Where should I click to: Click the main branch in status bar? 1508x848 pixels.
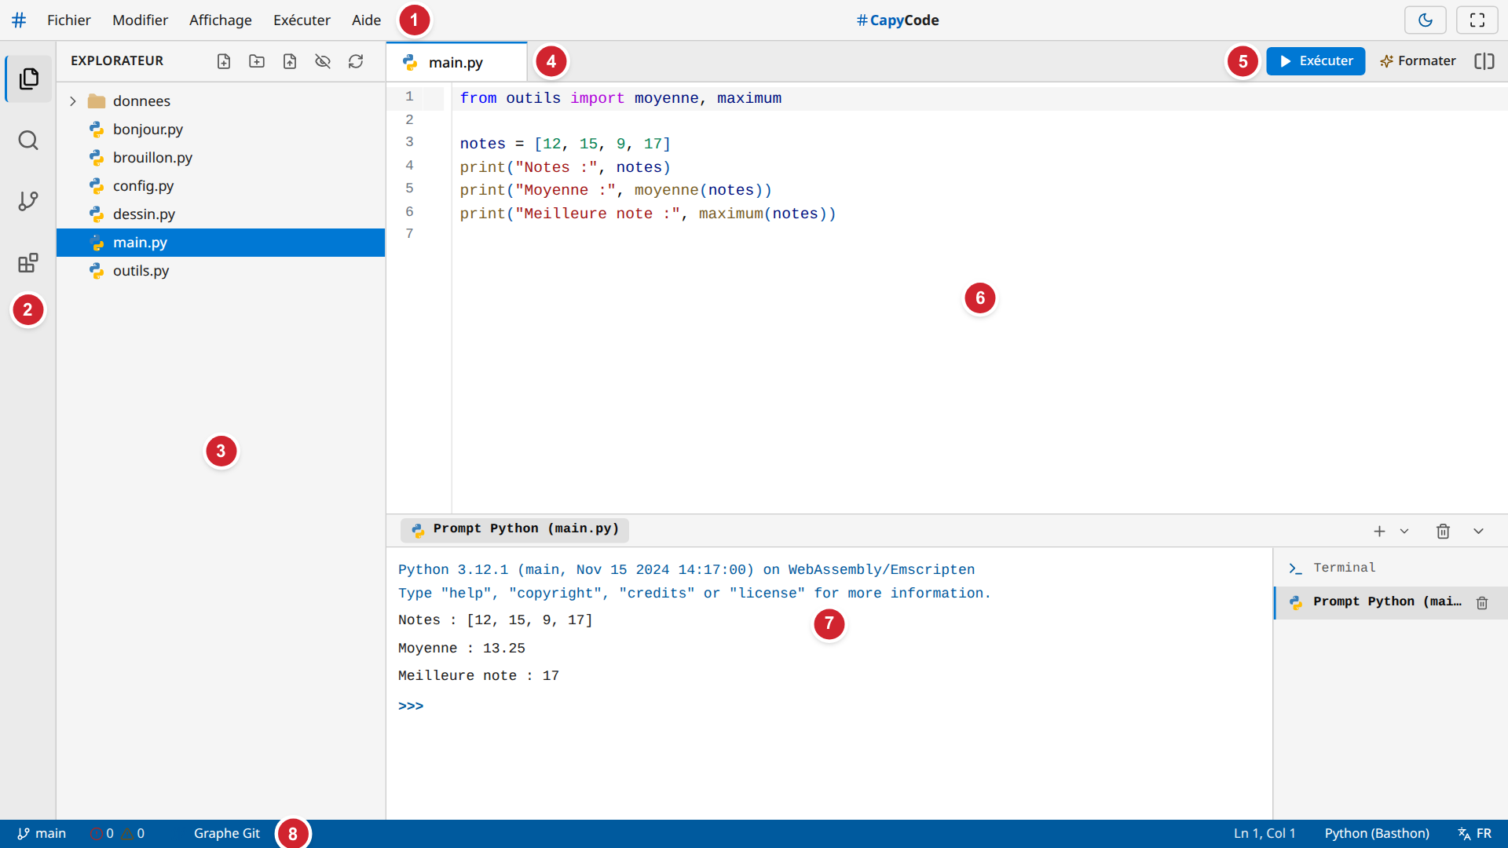[42, 834]
